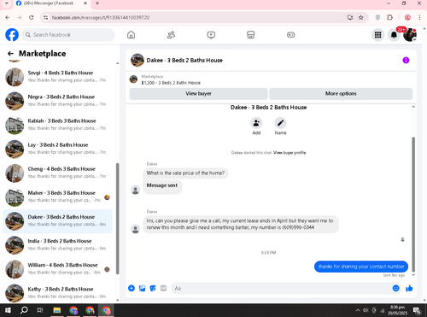Open William 4 Beds 3 Baths House chat

coord(57,269)
